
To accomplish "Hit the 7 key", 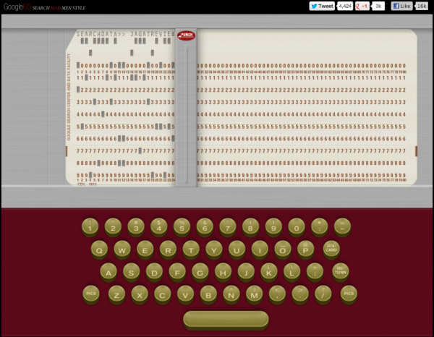I will pyautogui.click(x=228, y=227).
